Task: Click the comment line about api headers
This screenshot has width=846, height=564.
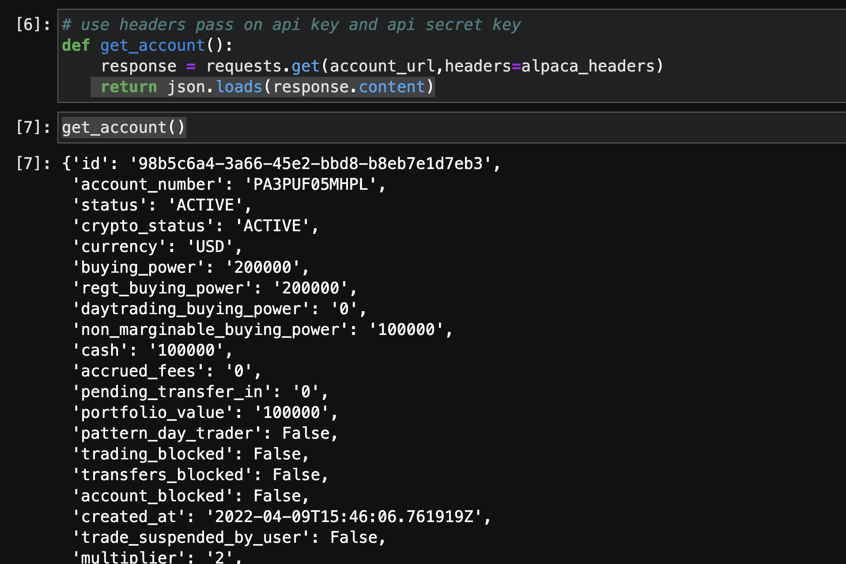Action: 291,25
